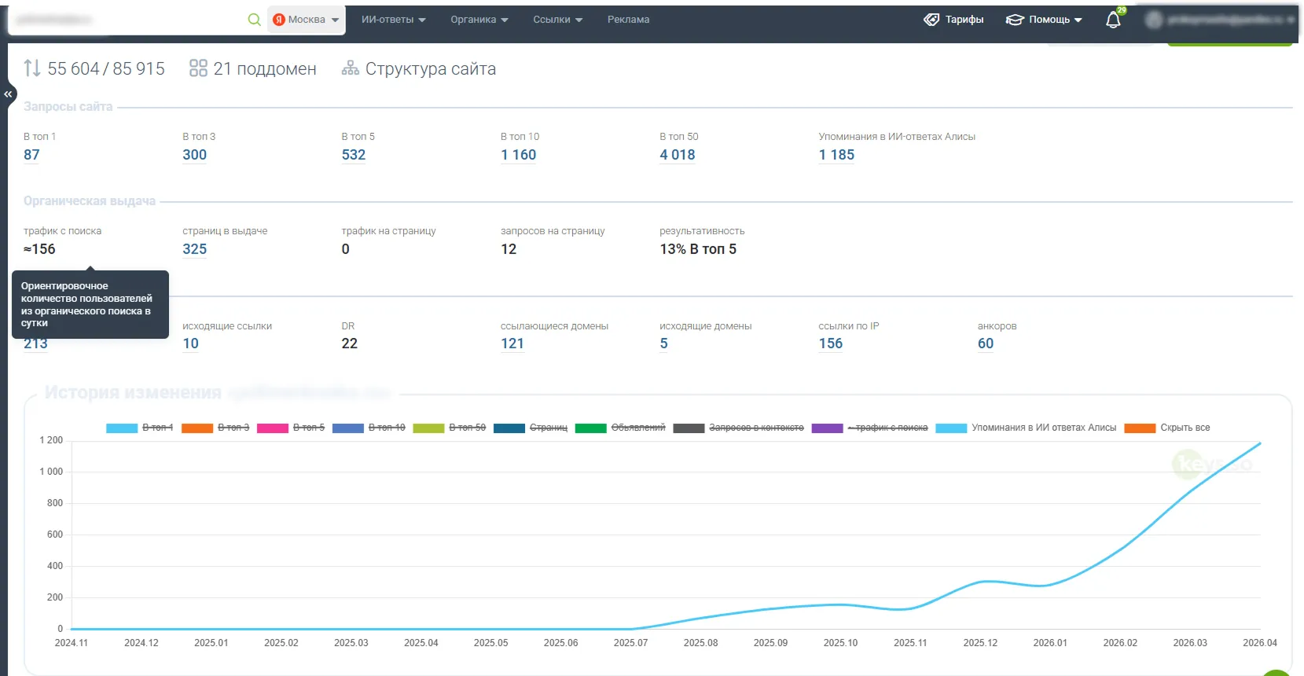
Task: Collapse the sidebar with double-chevron icon
Action: pos(8,94)
